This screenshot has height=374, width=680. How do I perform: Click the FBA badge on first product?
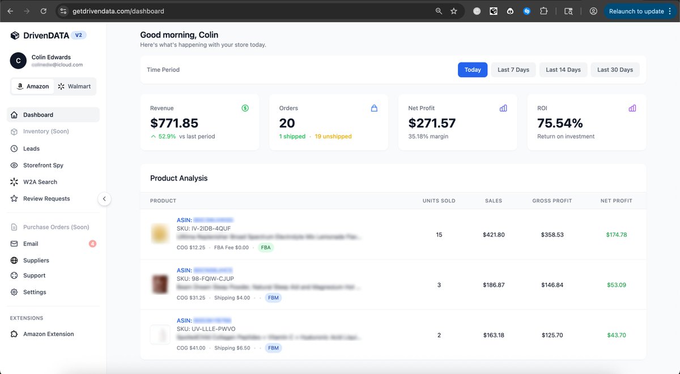click(266, 248)
